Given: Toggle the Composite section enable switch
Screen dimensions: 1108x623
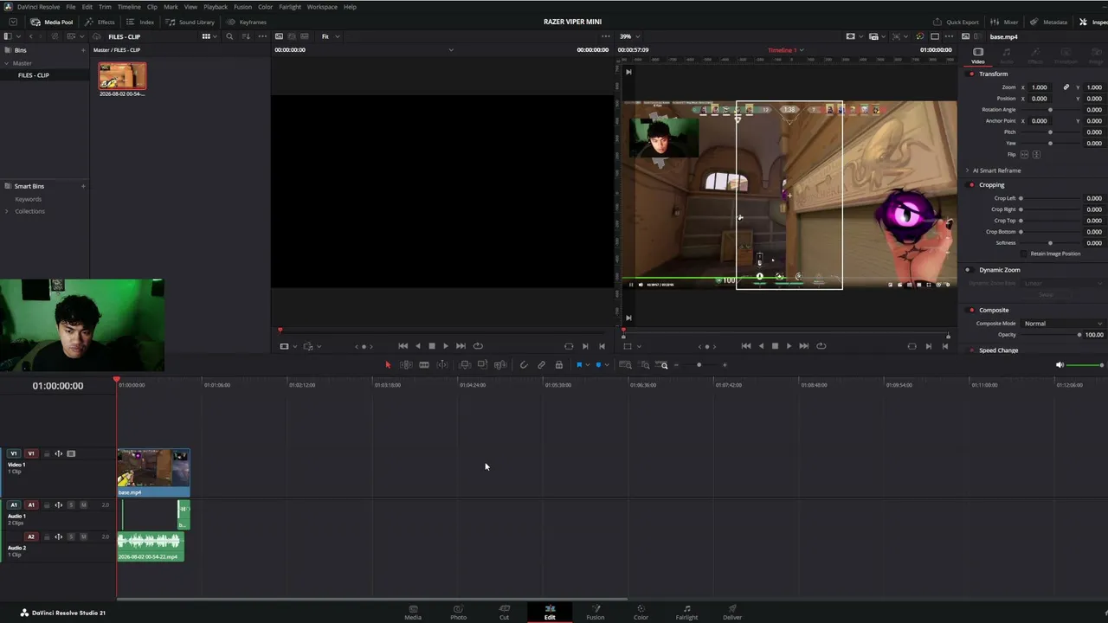Looking at the screenshot, I should [x=971, y=310].
